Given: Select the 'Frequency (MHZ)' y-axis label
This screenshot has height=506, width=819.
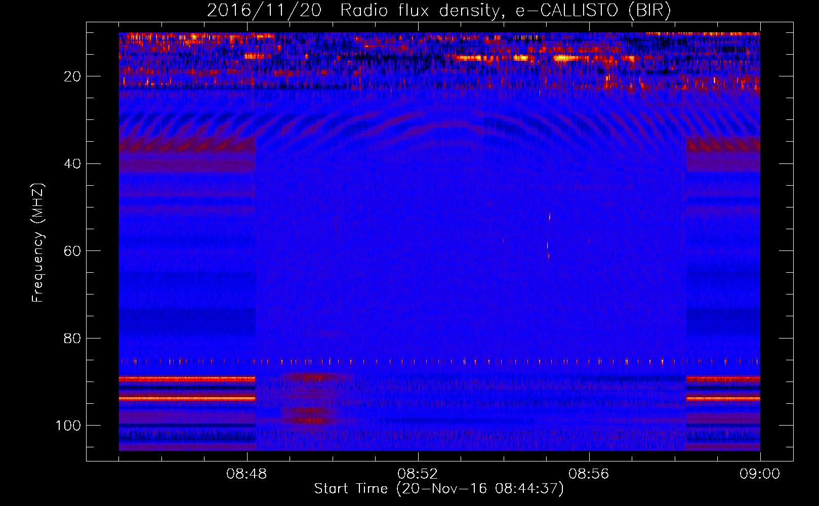Looking at the screenshot, I should point(38,242).
